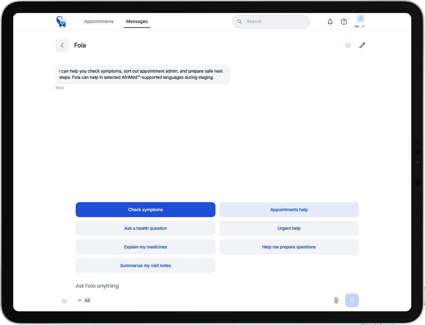Screen dimensions: 425x325
Task: Choose Summarise my visit notes
Action: point(146,266)
